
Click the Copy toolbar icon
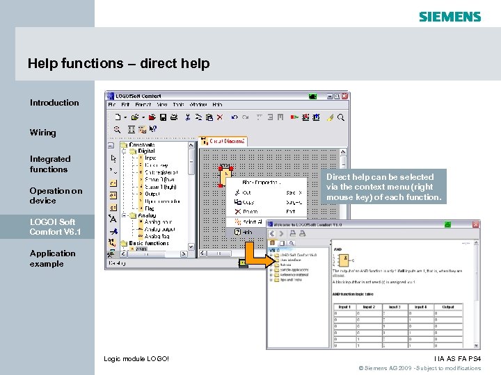(x=198, y=117)
